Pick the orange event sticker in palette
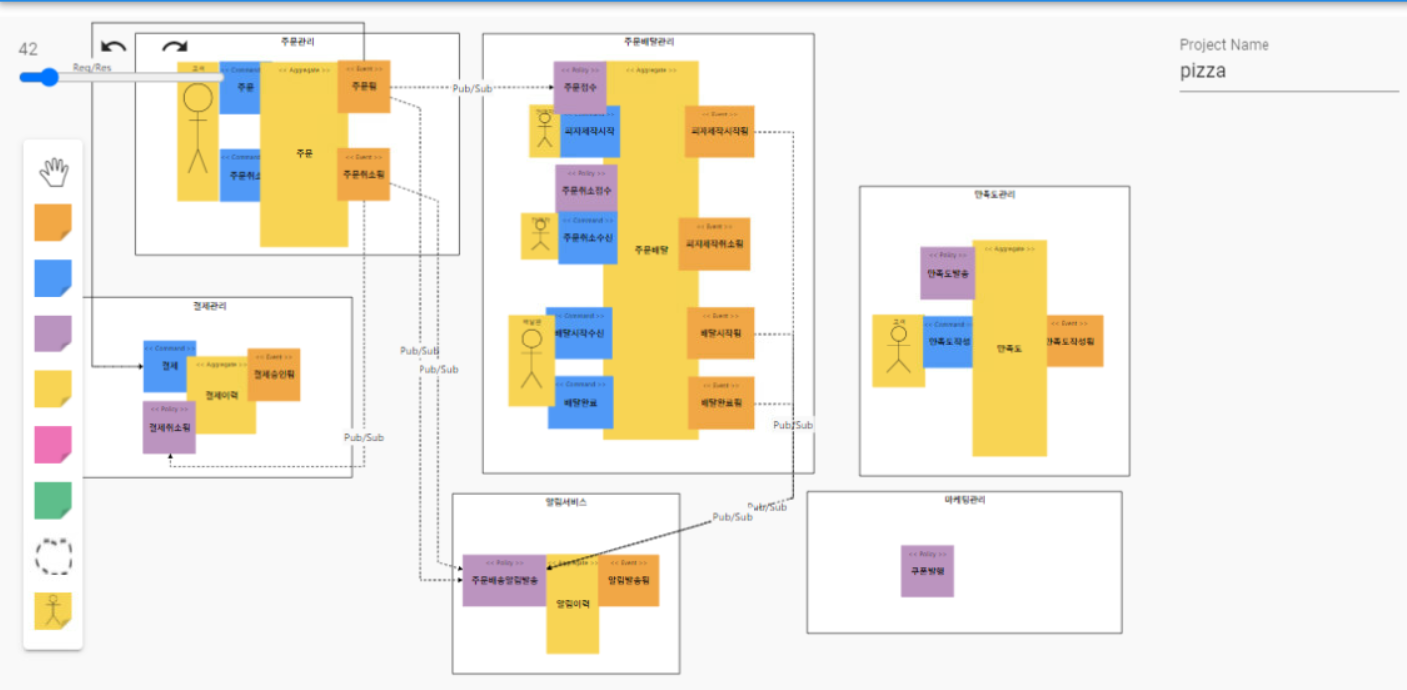 pyautogui.click(x=53, y=223)
